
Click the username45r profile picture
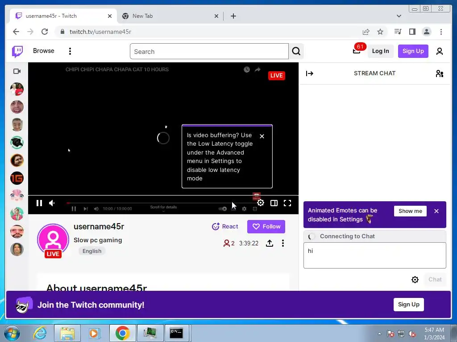pos(53,240)
